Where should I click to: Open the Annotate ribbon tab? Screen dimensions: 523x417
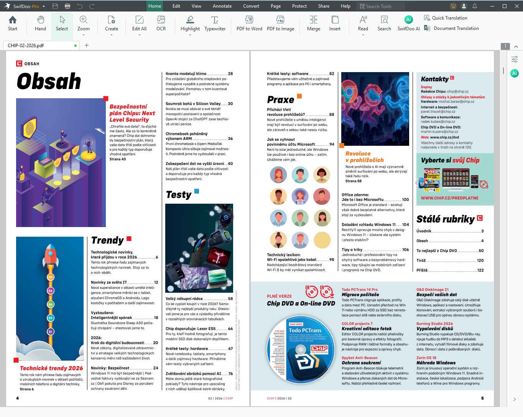[x=222, y=6]
